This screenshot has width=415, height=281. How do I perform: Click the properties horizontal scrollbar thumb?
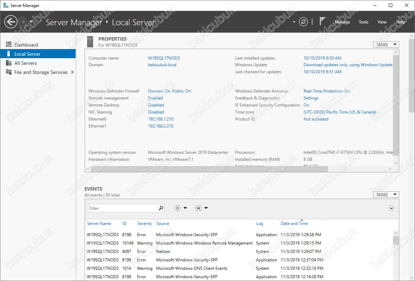209,169
